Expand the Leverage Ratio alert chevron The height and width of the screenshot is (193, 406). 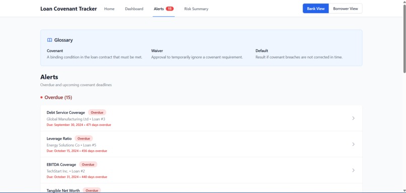(x=353, y=144)
